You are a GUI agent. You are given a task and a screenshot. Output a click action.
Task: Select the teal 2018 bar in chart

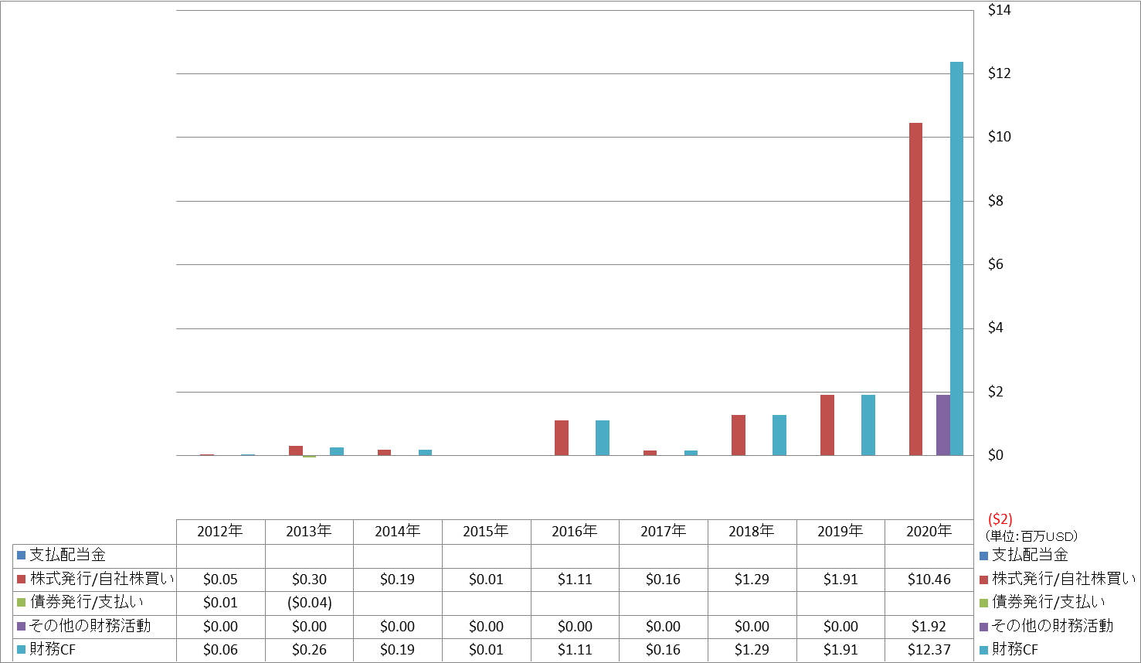tap(779, 435)
